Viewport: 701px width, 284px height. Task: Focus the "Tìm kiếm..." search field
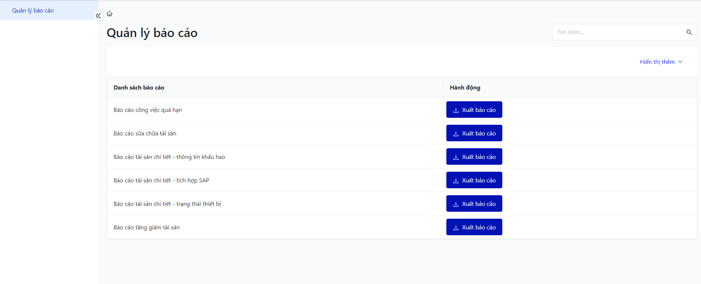618,32
